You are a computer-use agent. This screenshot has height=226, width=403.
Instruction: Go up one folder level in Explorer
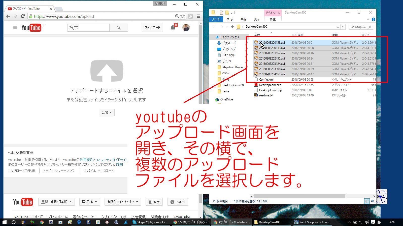[x=232, y=27]
